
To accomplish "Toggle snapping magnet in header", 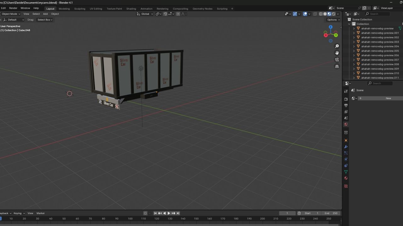I will pyautogui.click(x=166, y=14).
